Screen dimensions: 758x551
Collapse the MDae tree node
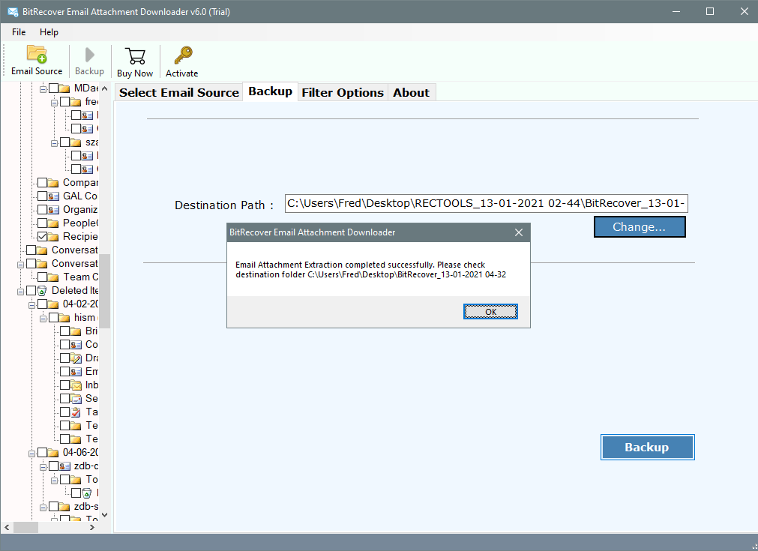(x=43, y=89)
